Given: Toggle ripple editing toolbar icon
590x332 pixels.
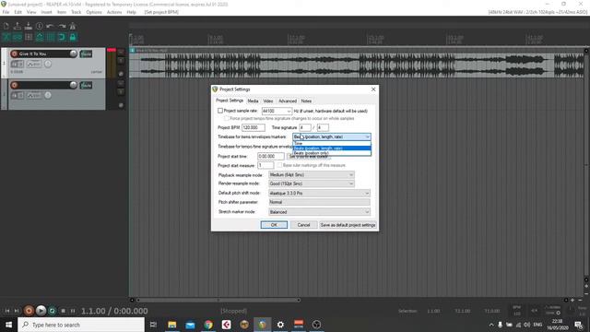Looking at the screenshot, I should (29, 37).
